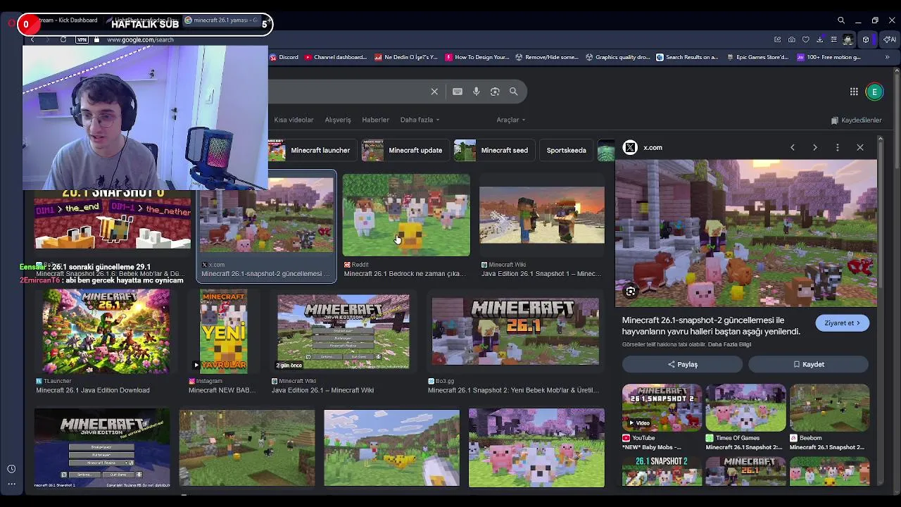Expand the Daha fazla dropdown
Screen dimensions: 901x507
click(x=420, y=120)
